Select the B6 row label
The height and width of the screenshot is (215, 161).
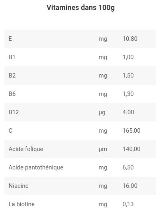point(12,94)
